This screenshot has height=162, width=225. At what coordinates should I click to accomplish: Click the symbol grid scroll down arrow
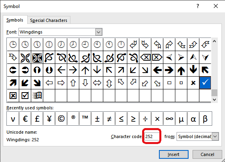[x=214, y=100]
